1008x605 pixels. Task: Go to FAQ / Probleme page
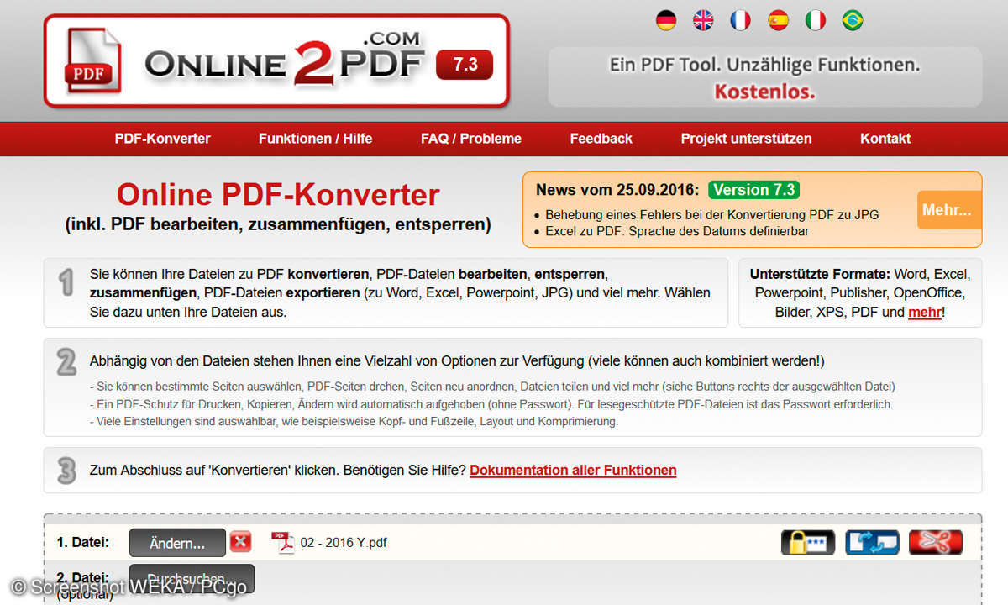pyautogui.click(x=471, y=139)
